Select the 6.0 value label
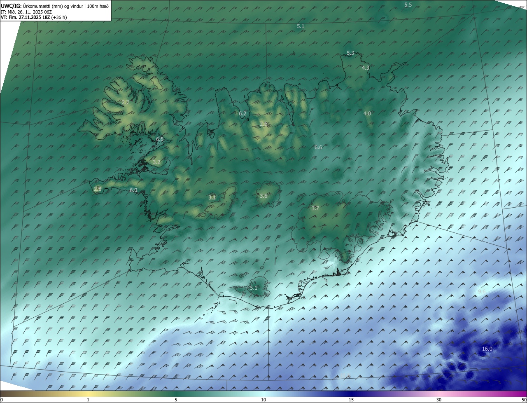 pos(133,190)
